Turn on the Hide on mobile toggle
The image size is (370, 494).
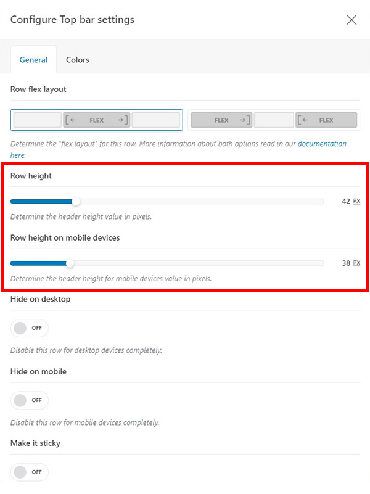[29, 400]
